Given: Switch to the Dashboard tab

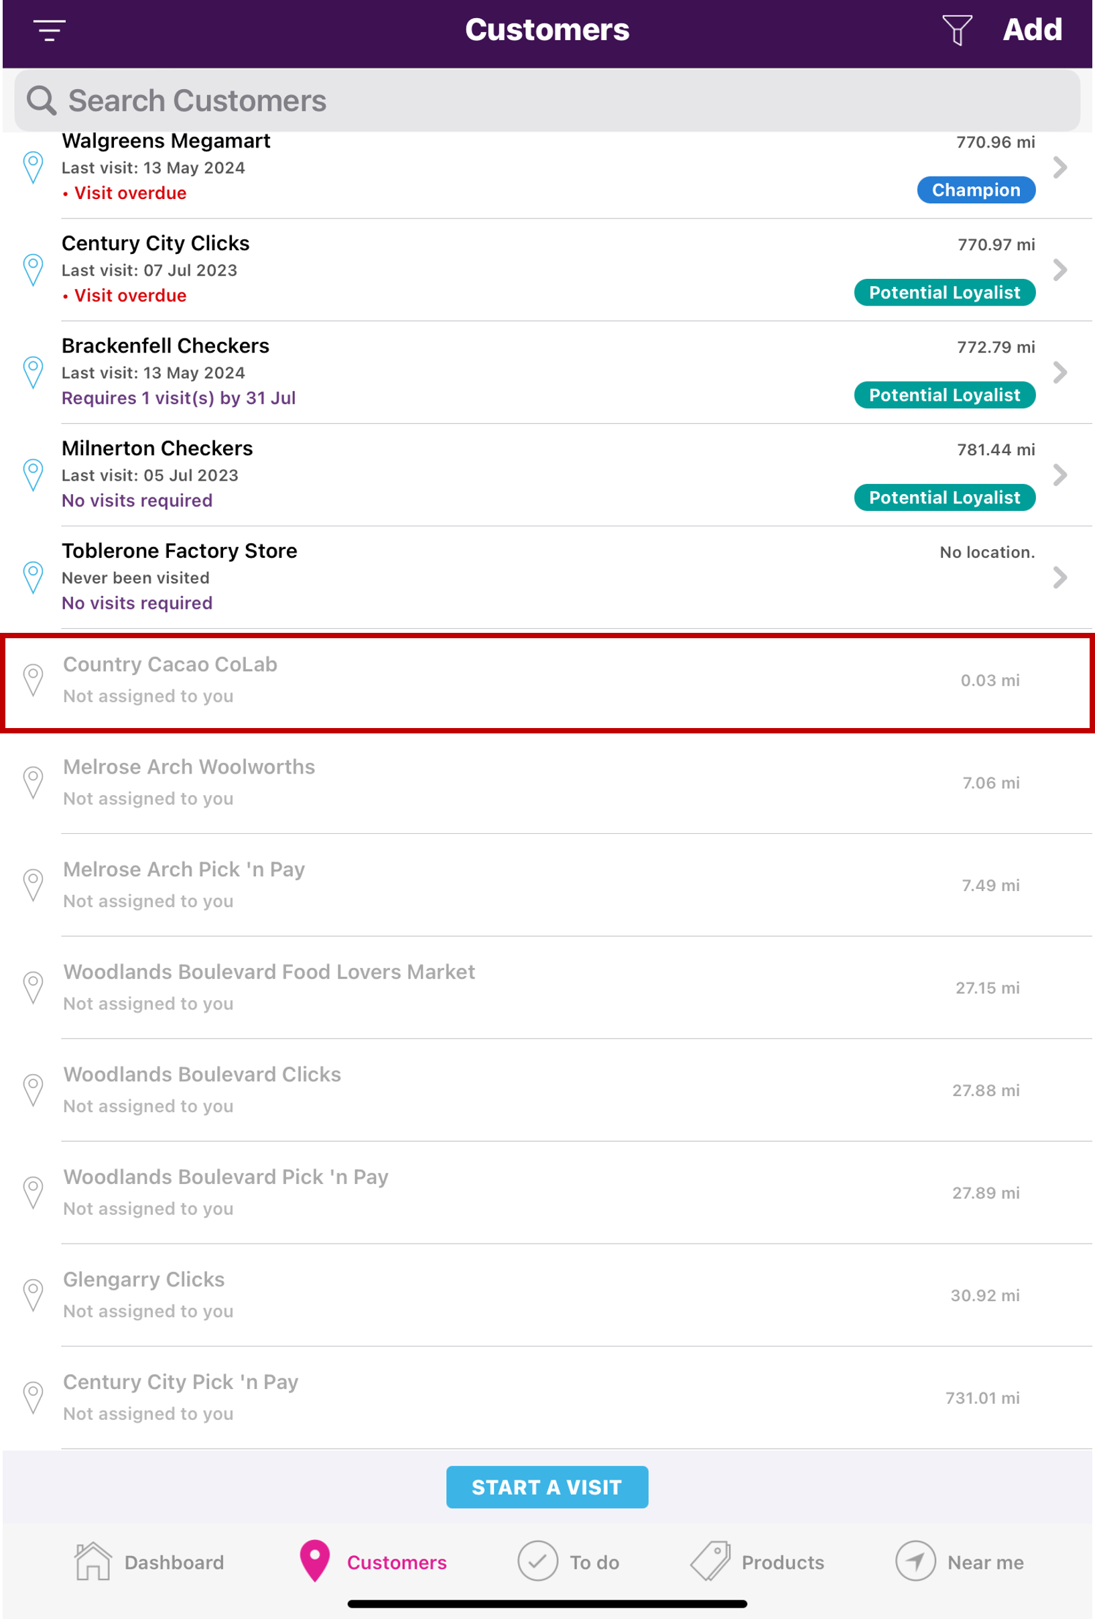Looking at the screenshot, I should 149,1562.
